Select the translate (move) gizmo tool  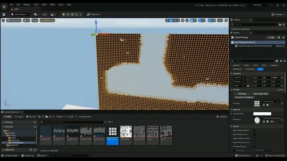coord(171,21)
